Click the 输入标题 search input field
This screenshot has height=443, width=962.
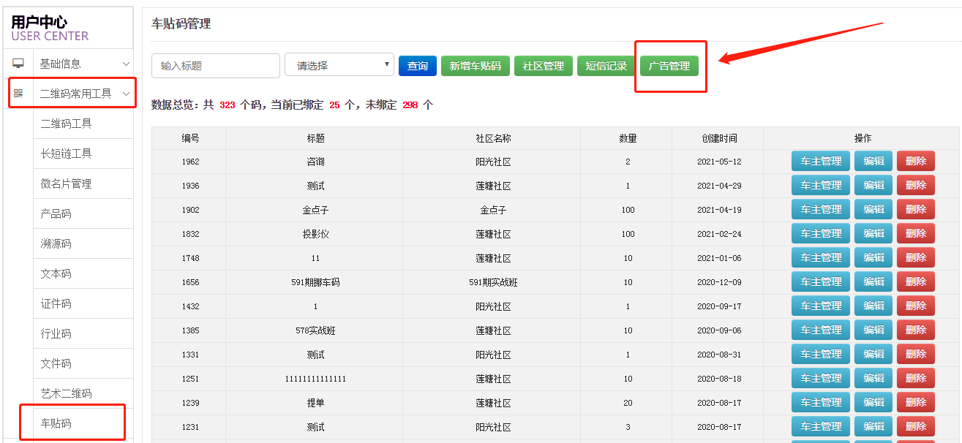click(x=216, y=66)
